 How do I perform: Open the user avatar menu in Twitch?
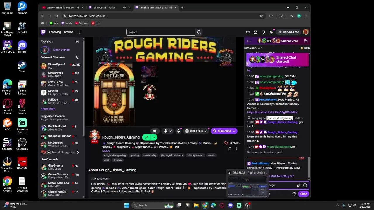[306, 32]
